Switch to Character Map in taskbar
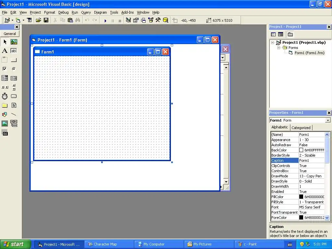The image size is (332, 249). click(x=109, y=244)
